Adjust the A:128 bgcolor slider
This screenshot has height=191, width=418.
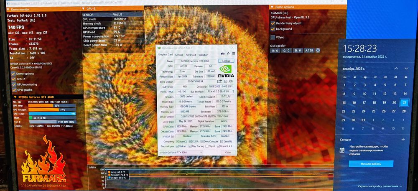309,51
